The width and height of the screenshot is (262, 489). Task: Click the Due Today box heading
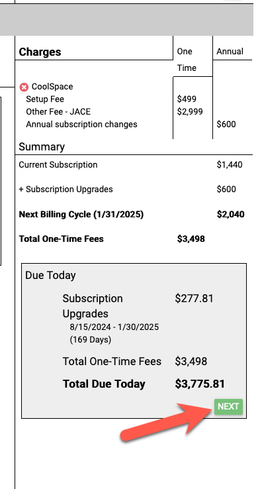click(x=50, y=276)
